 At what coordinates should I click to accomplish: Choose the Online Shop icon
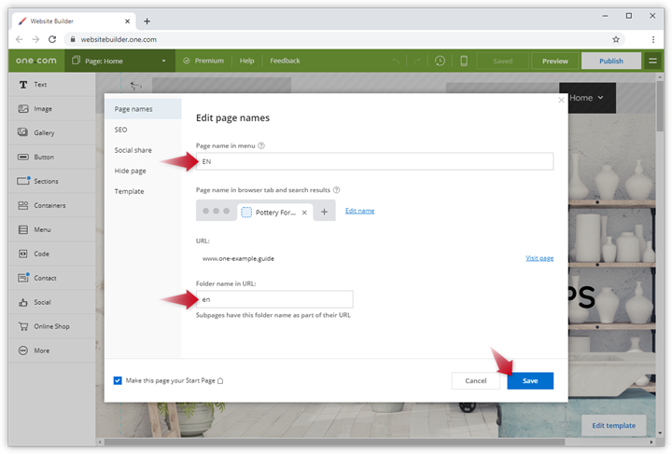[x=23, y=326]
